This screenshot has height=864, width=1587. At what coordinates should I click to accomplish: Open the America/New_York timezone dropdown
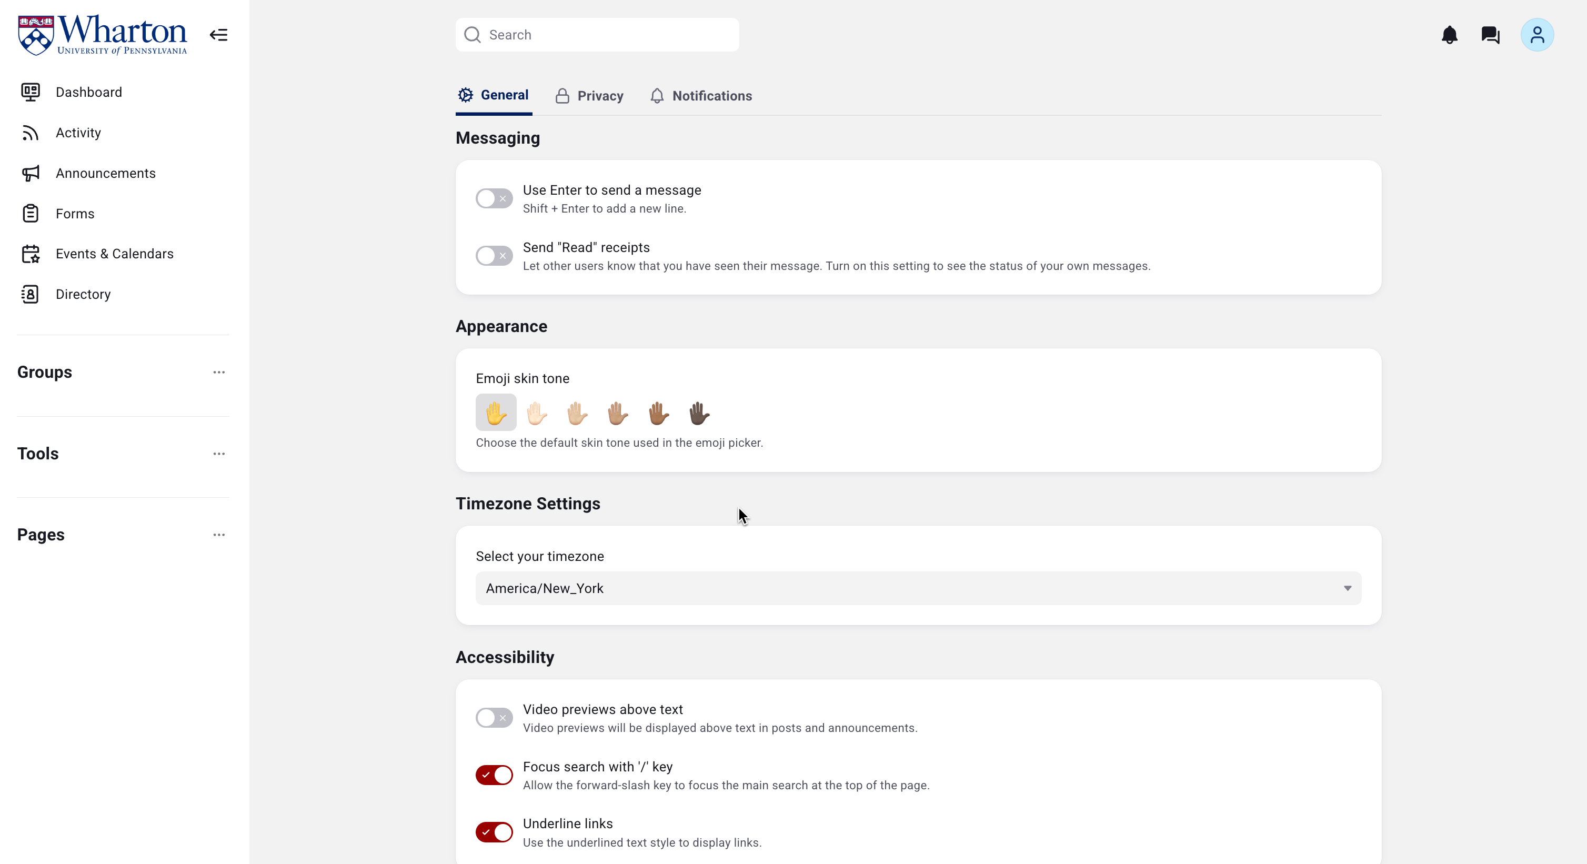click(x=918, y=588)
